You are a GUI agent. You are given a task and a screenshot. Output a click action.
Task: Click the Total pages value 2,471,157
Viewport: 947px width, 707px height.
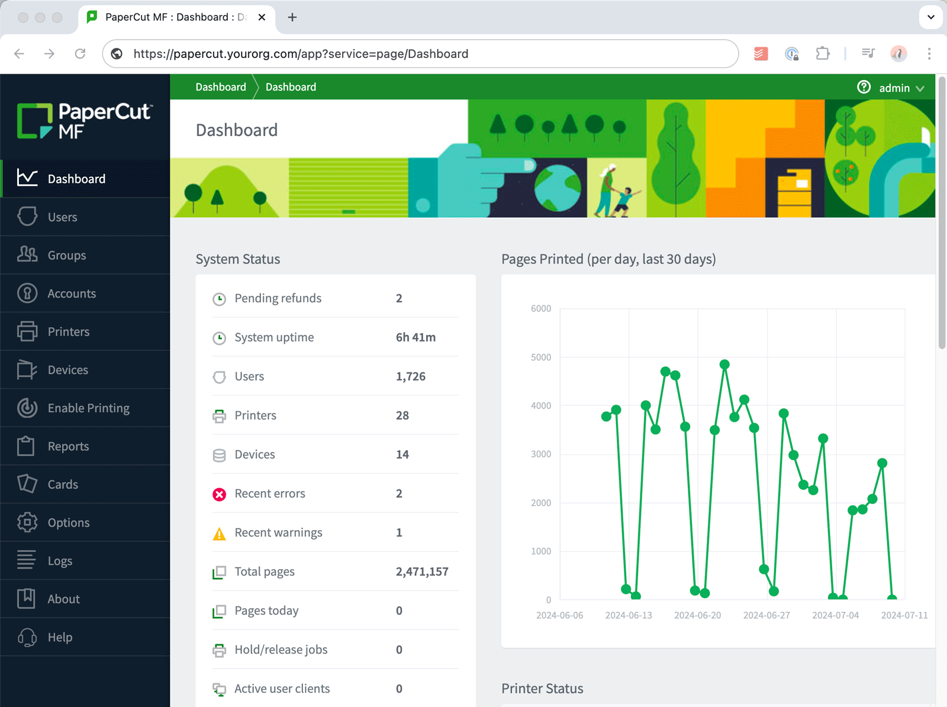[x=422, y=572]
